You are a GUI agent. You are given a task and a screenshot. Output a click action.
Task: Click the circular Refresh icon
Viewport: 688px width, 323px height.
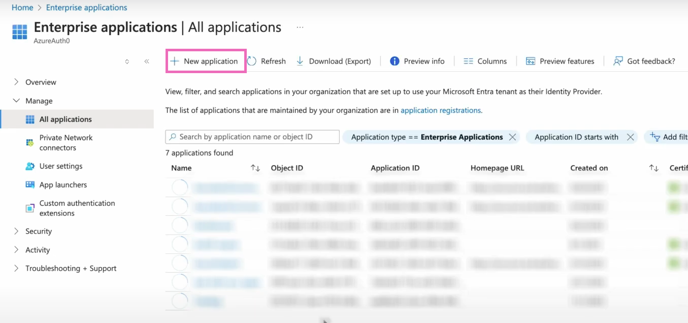(252, 61)
